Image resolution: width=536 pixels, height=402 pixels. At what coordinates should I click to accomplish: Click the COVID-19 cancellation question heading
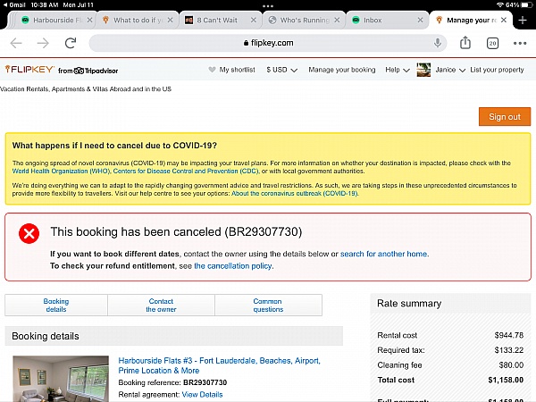(x=114, y=146)
